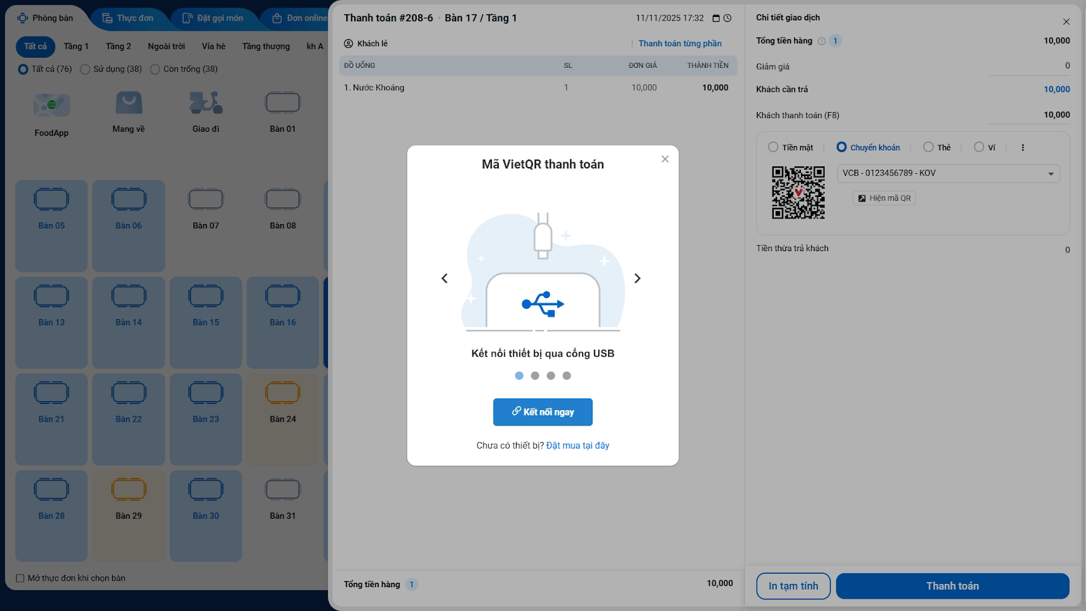Image resolution: width=1086 pixels, height=611 pixels.
Task: Choose table Bàn 23
Action: point(206,419)
